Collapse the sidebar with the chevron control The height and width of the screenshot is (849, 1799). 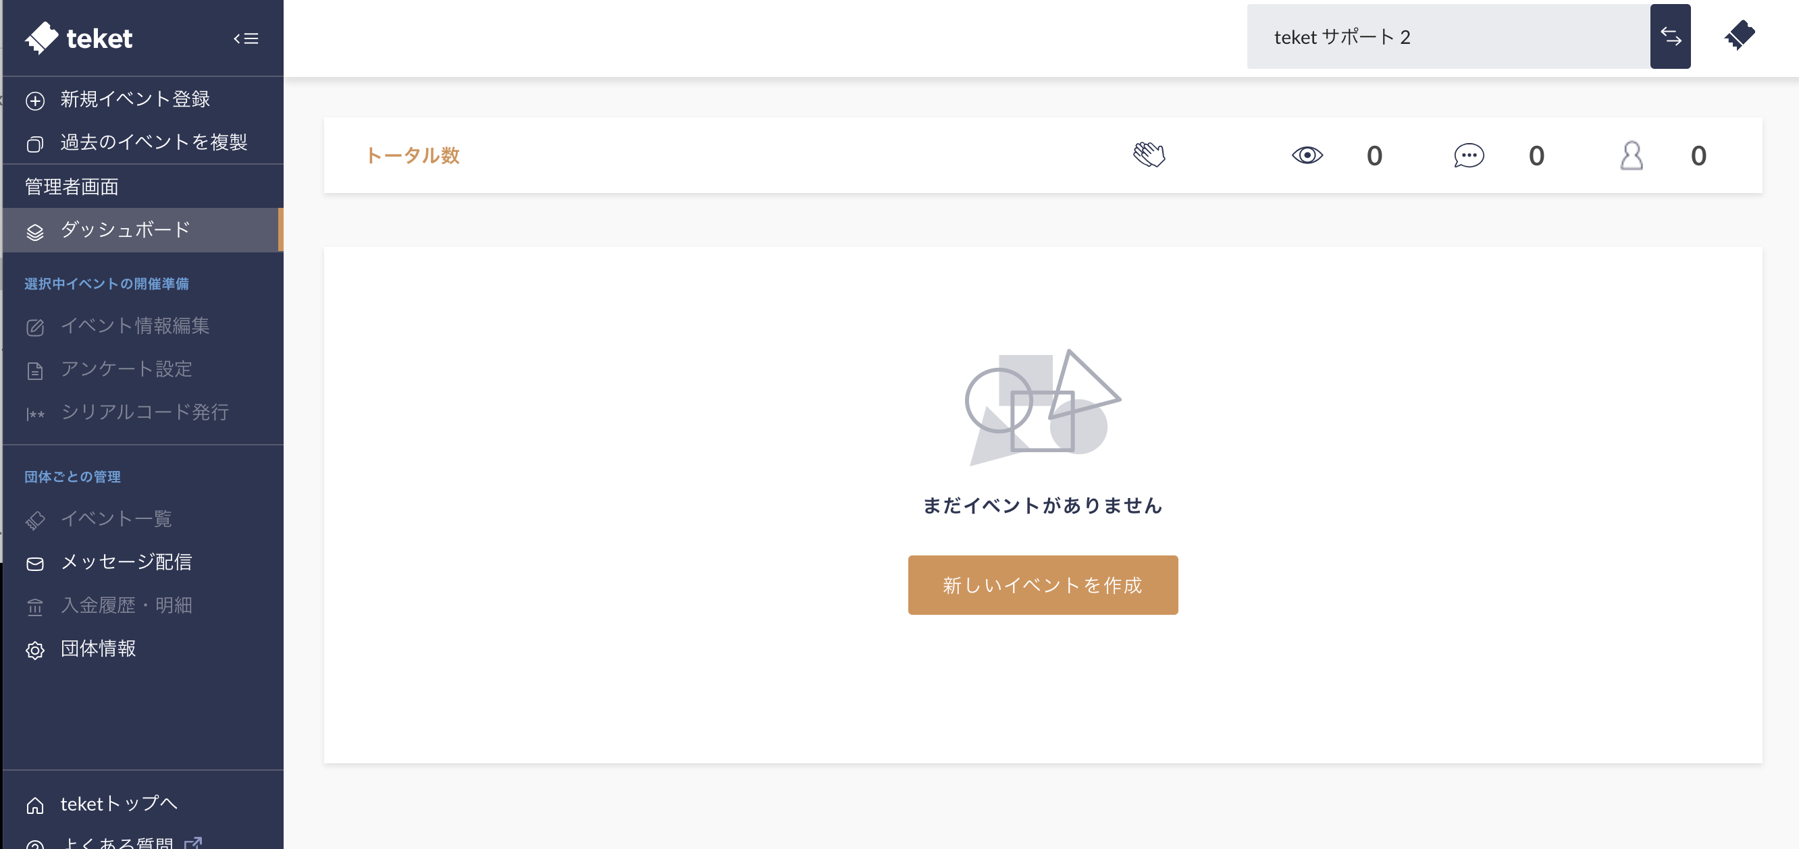click(x=246, y=38)
